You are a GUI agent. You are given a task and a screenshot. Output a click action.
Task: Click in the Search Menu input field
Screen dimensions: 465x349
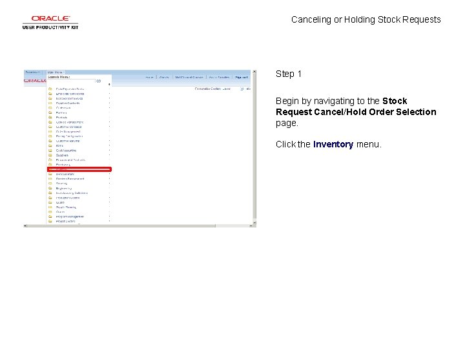point(72,81)
